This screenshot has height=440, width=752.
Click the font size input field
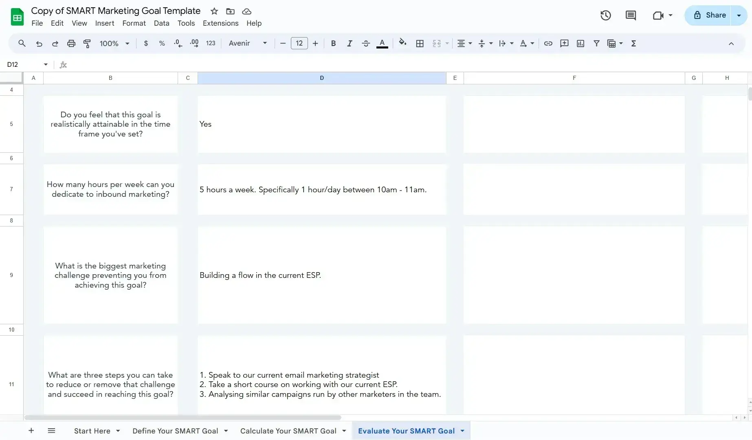pyautogui.click(x=299, y=43)
